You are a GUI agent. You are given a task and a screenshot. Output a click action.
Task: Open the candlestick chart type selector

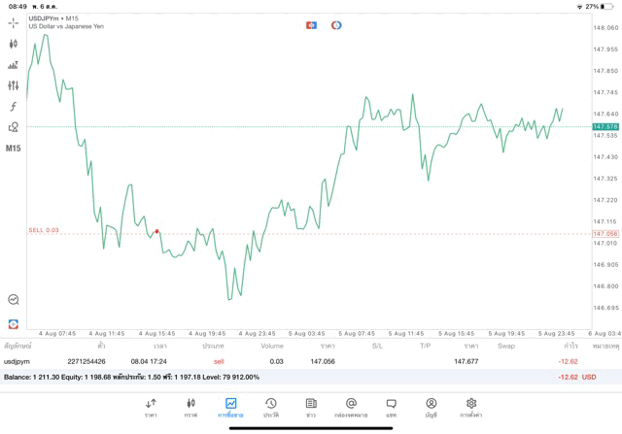pyautogui.click(x=14, y=44)
